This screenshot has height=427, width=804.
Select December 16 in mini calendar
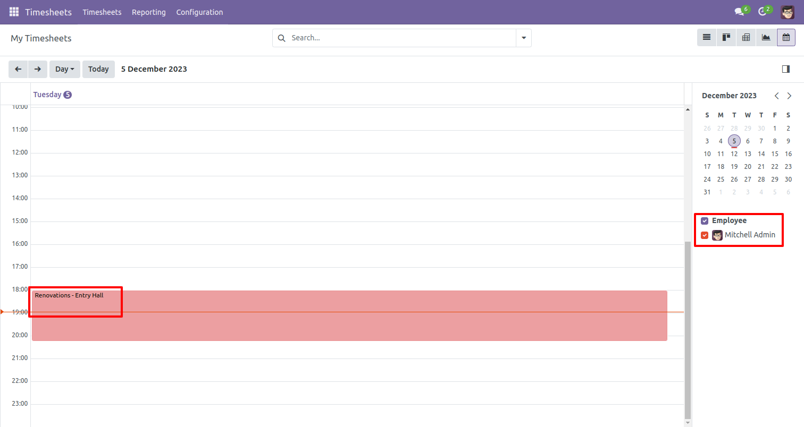click(x=788, y=154)
